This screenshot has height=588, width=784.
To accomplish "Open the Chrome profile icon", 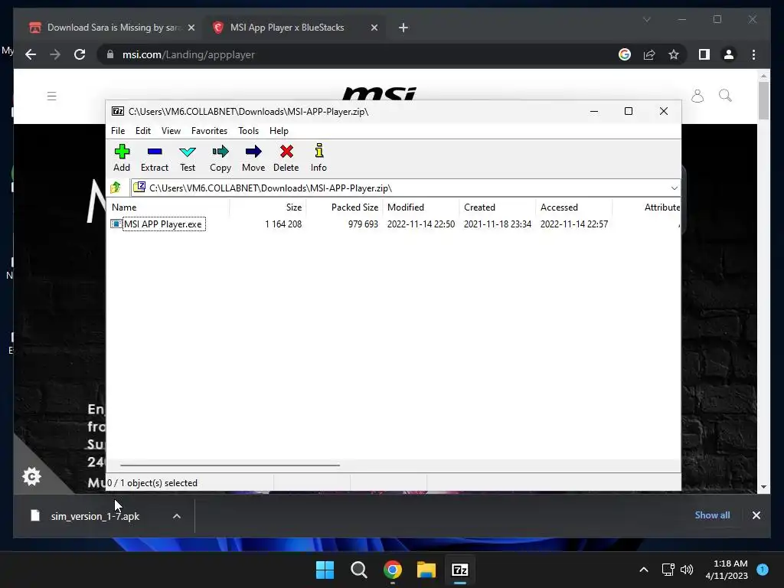I will tap(729, 54).
